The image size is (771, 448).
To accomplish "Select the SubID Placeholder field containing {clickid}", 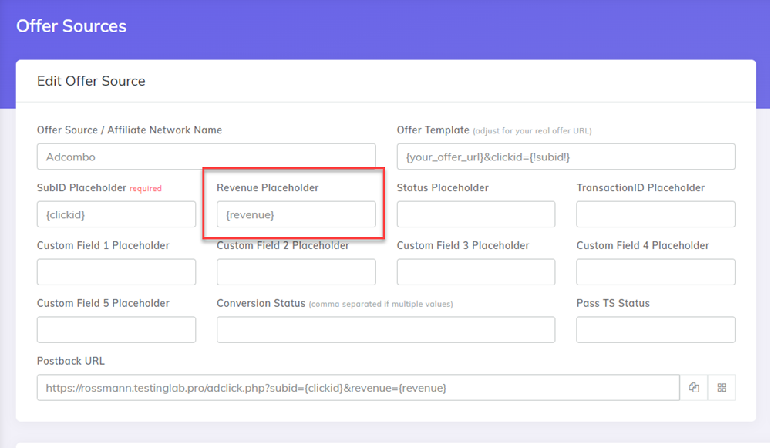I will pos(116,214).
